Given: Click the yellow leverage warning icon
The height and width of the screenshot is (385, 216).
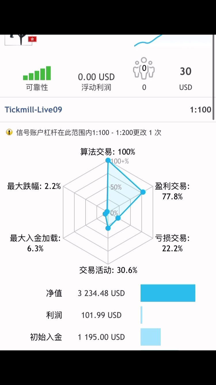Looking at the screenshot, I should [x=9, y=132].
